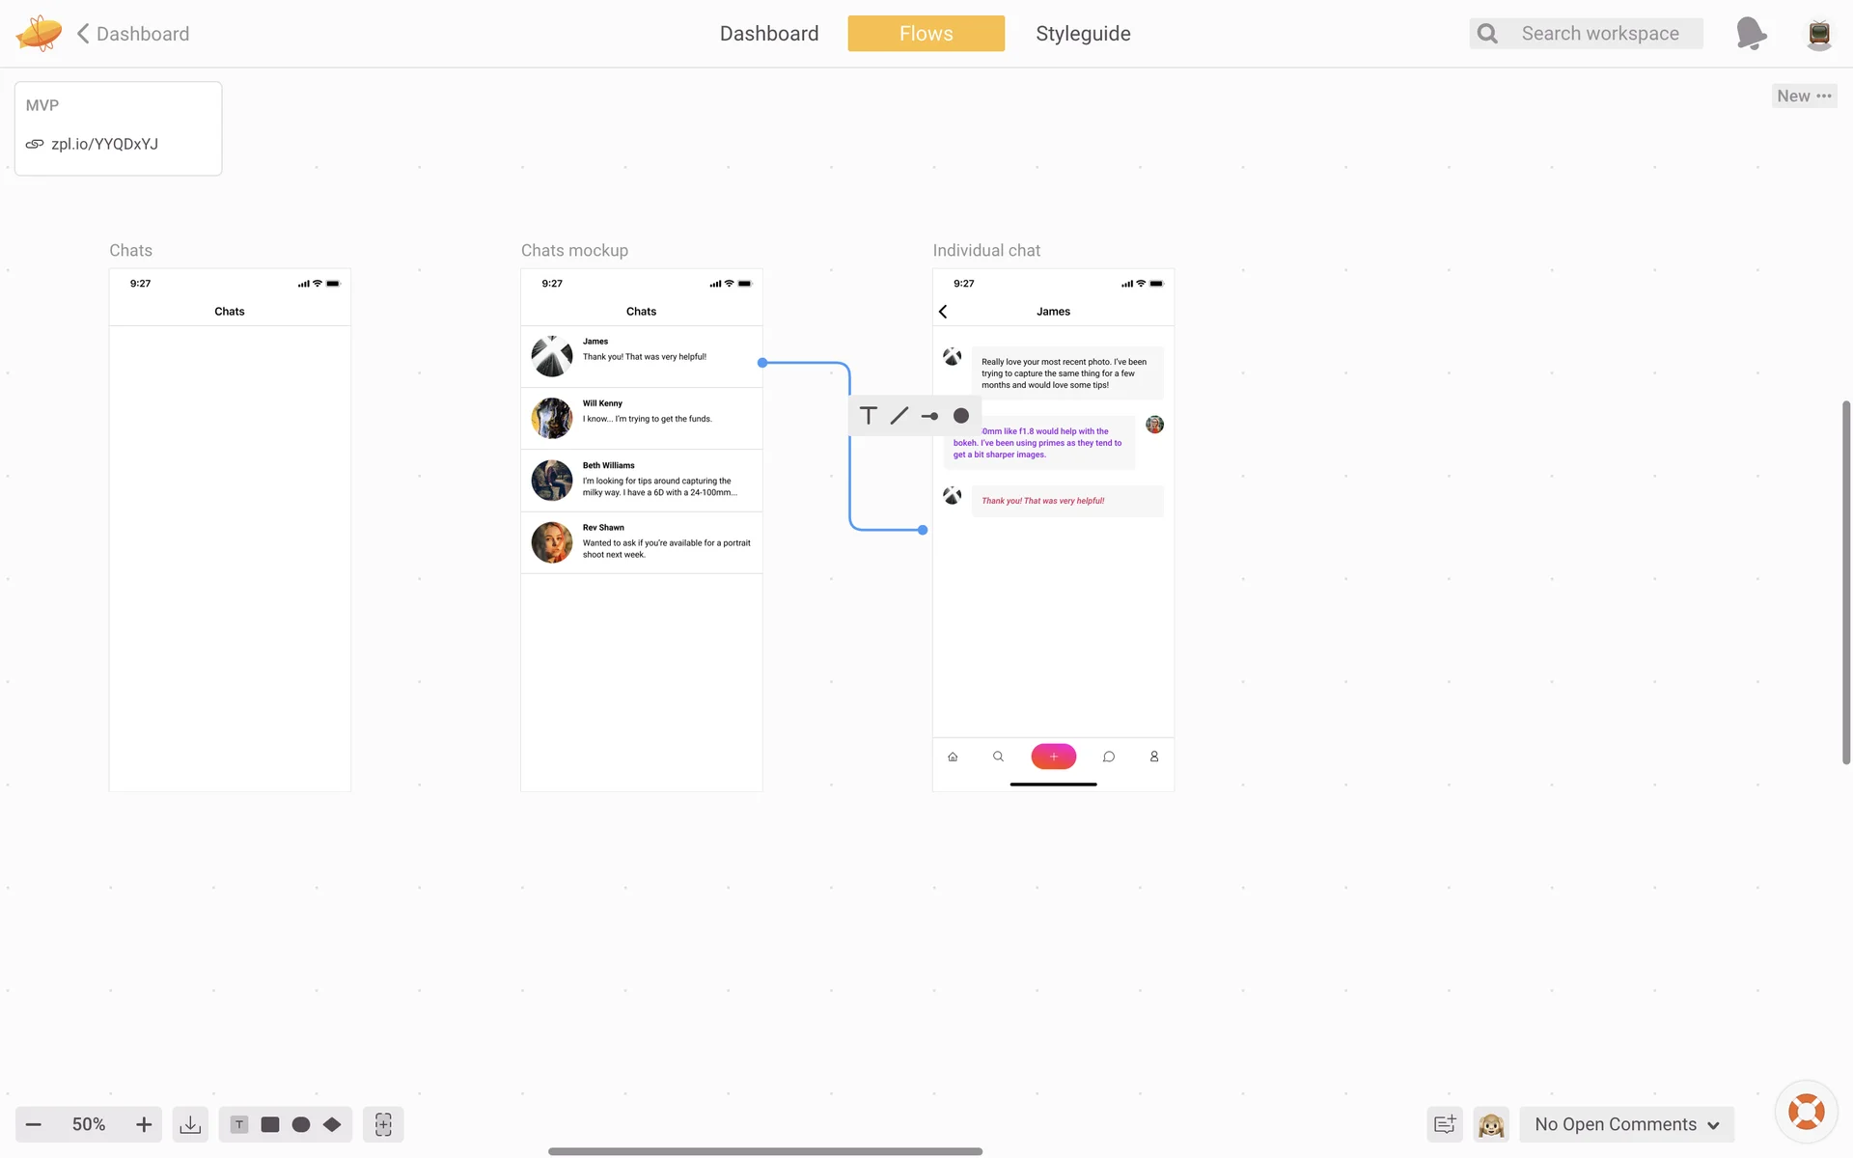Screen dimensions: 1853x1158
Task: Open the help lifebuoy button
Action: tap(1806, 1112)
